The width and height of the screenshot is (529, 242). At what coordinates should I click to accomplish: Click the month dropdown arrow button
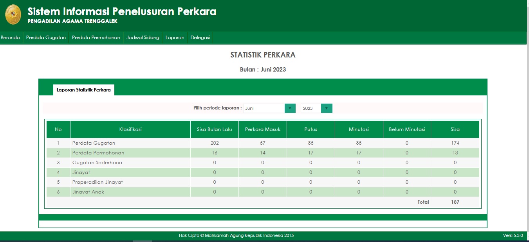(x=290, y=108)
